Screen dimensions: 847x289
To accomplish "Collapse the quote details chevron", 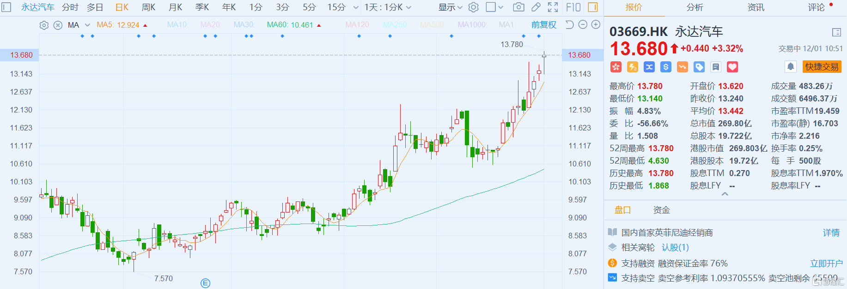I will click(x=725, y=194).
